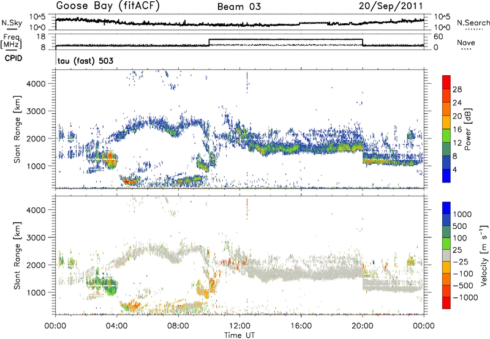Click the date 20/Sep/2011
Screen dimensions: 490x339
point(391,6)
